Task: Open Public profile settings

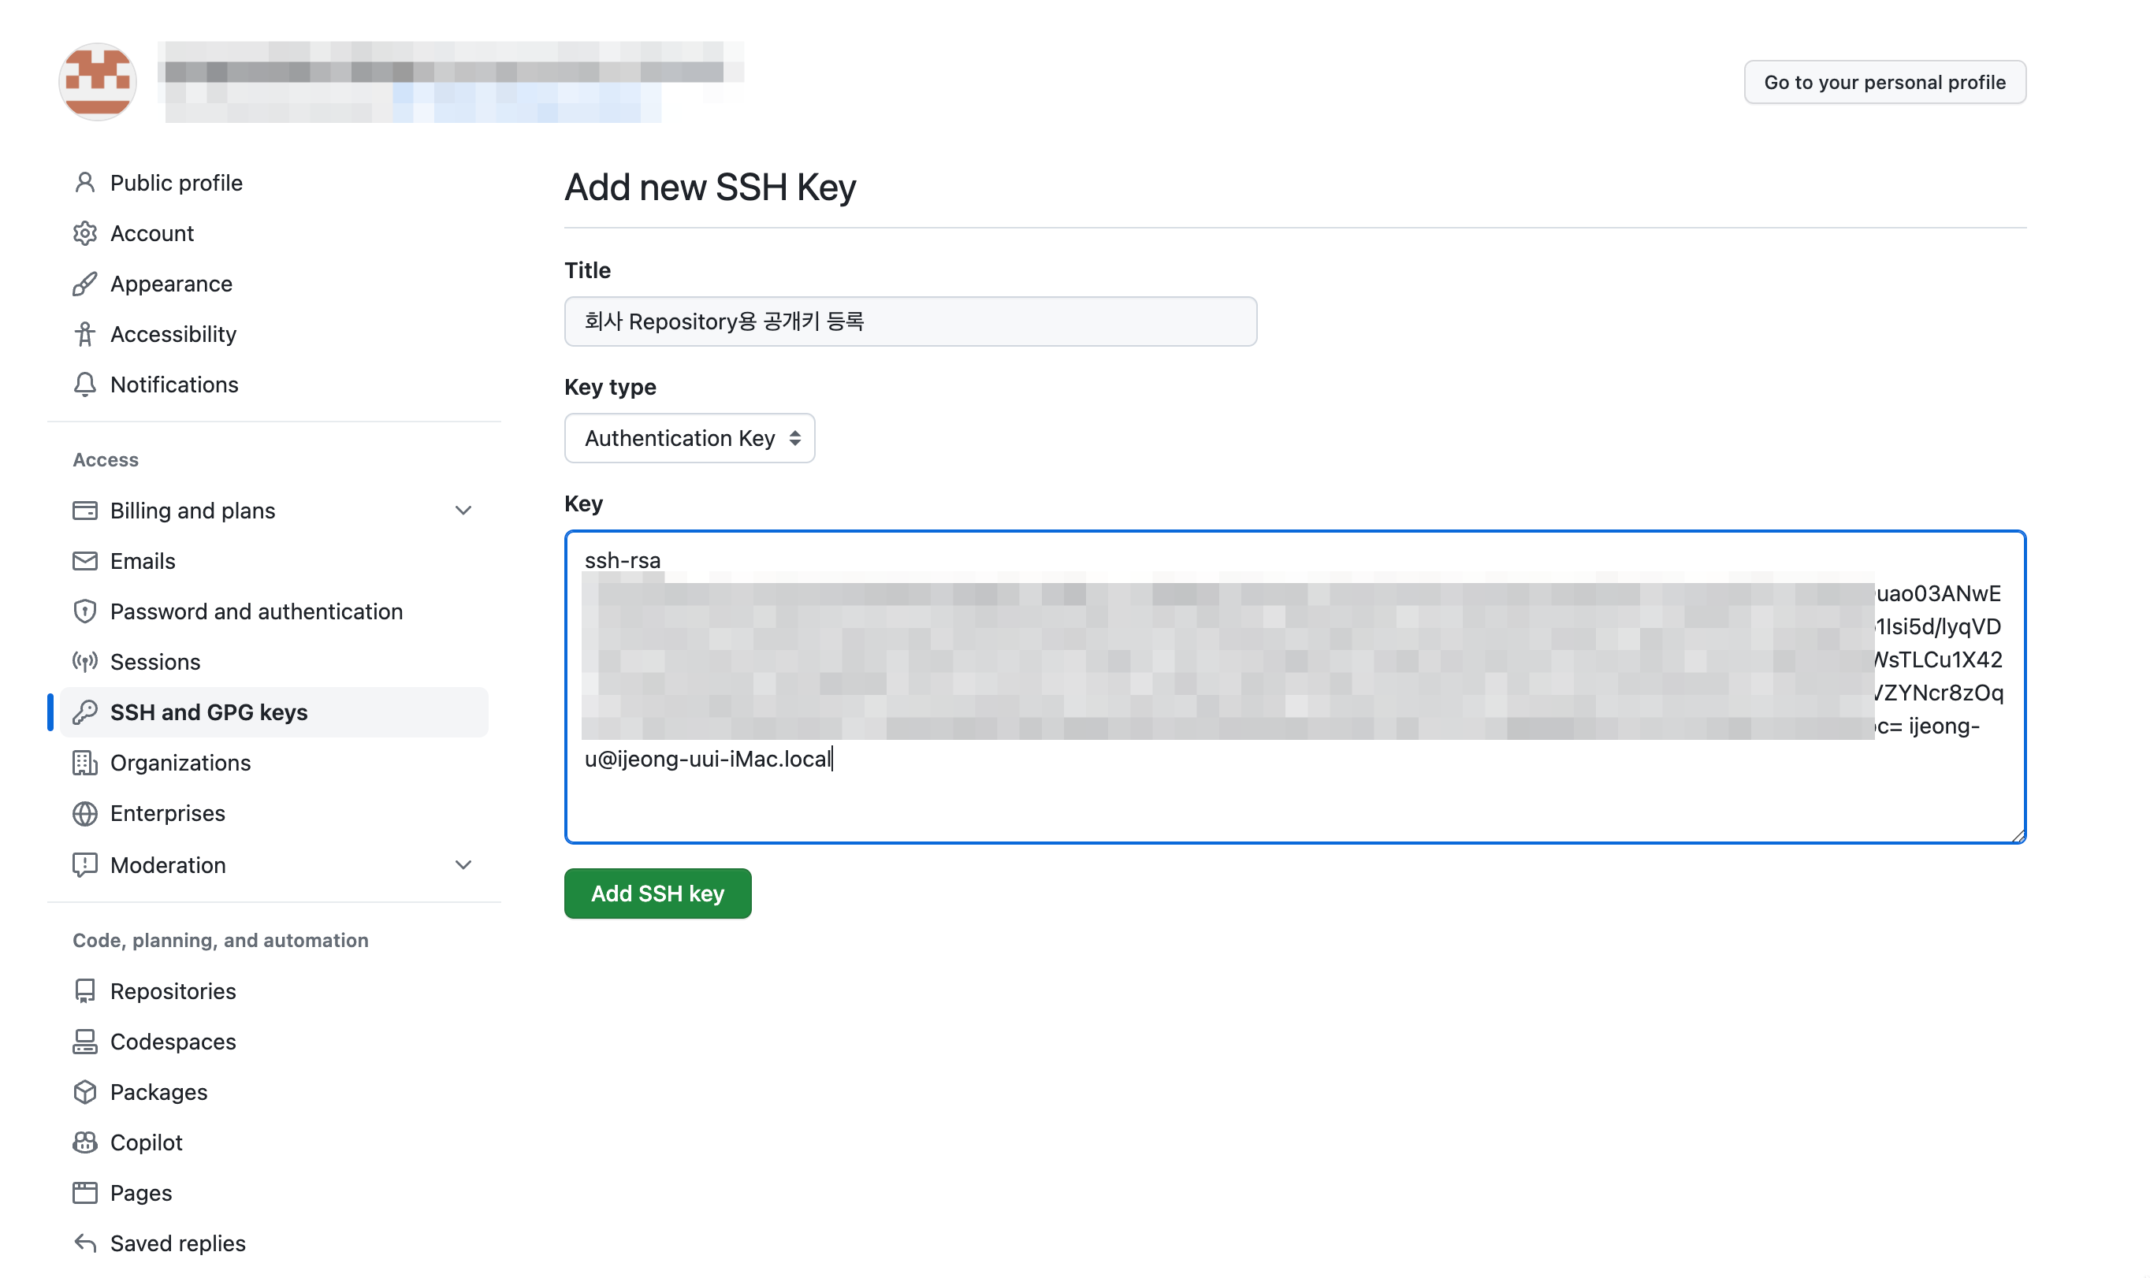Action: 274,183
